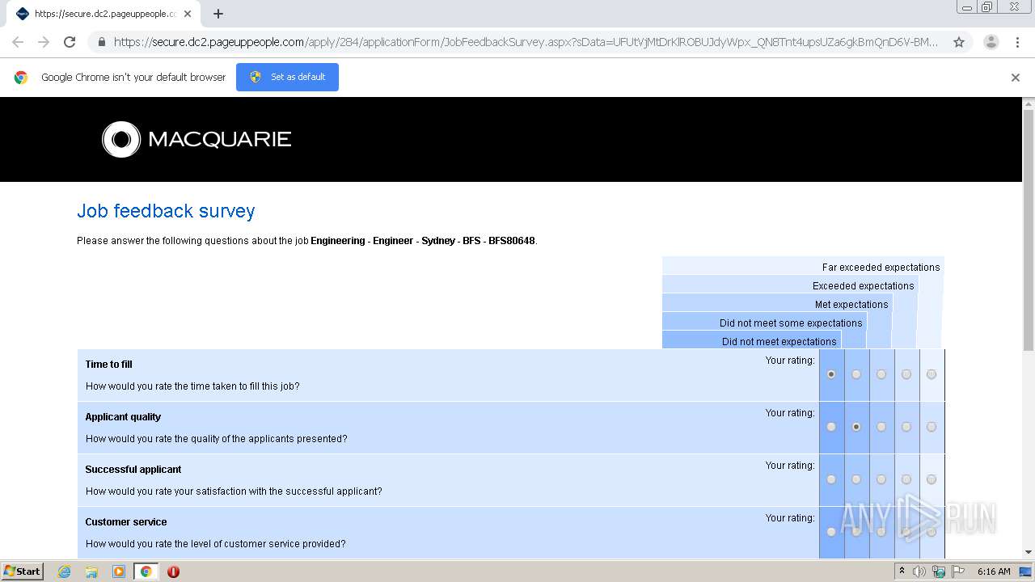The height and width of the screenshot is (582, 1035).
Task: Click the 'Successful applicant' question title
Action: (133, 470)
